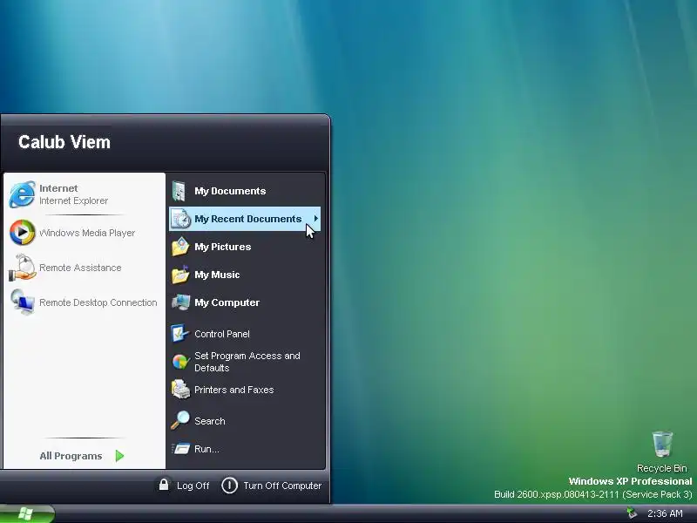Screen dimensions: 697x523
Task: Click the Control Panel icon
Action: [x=179, y=334]
